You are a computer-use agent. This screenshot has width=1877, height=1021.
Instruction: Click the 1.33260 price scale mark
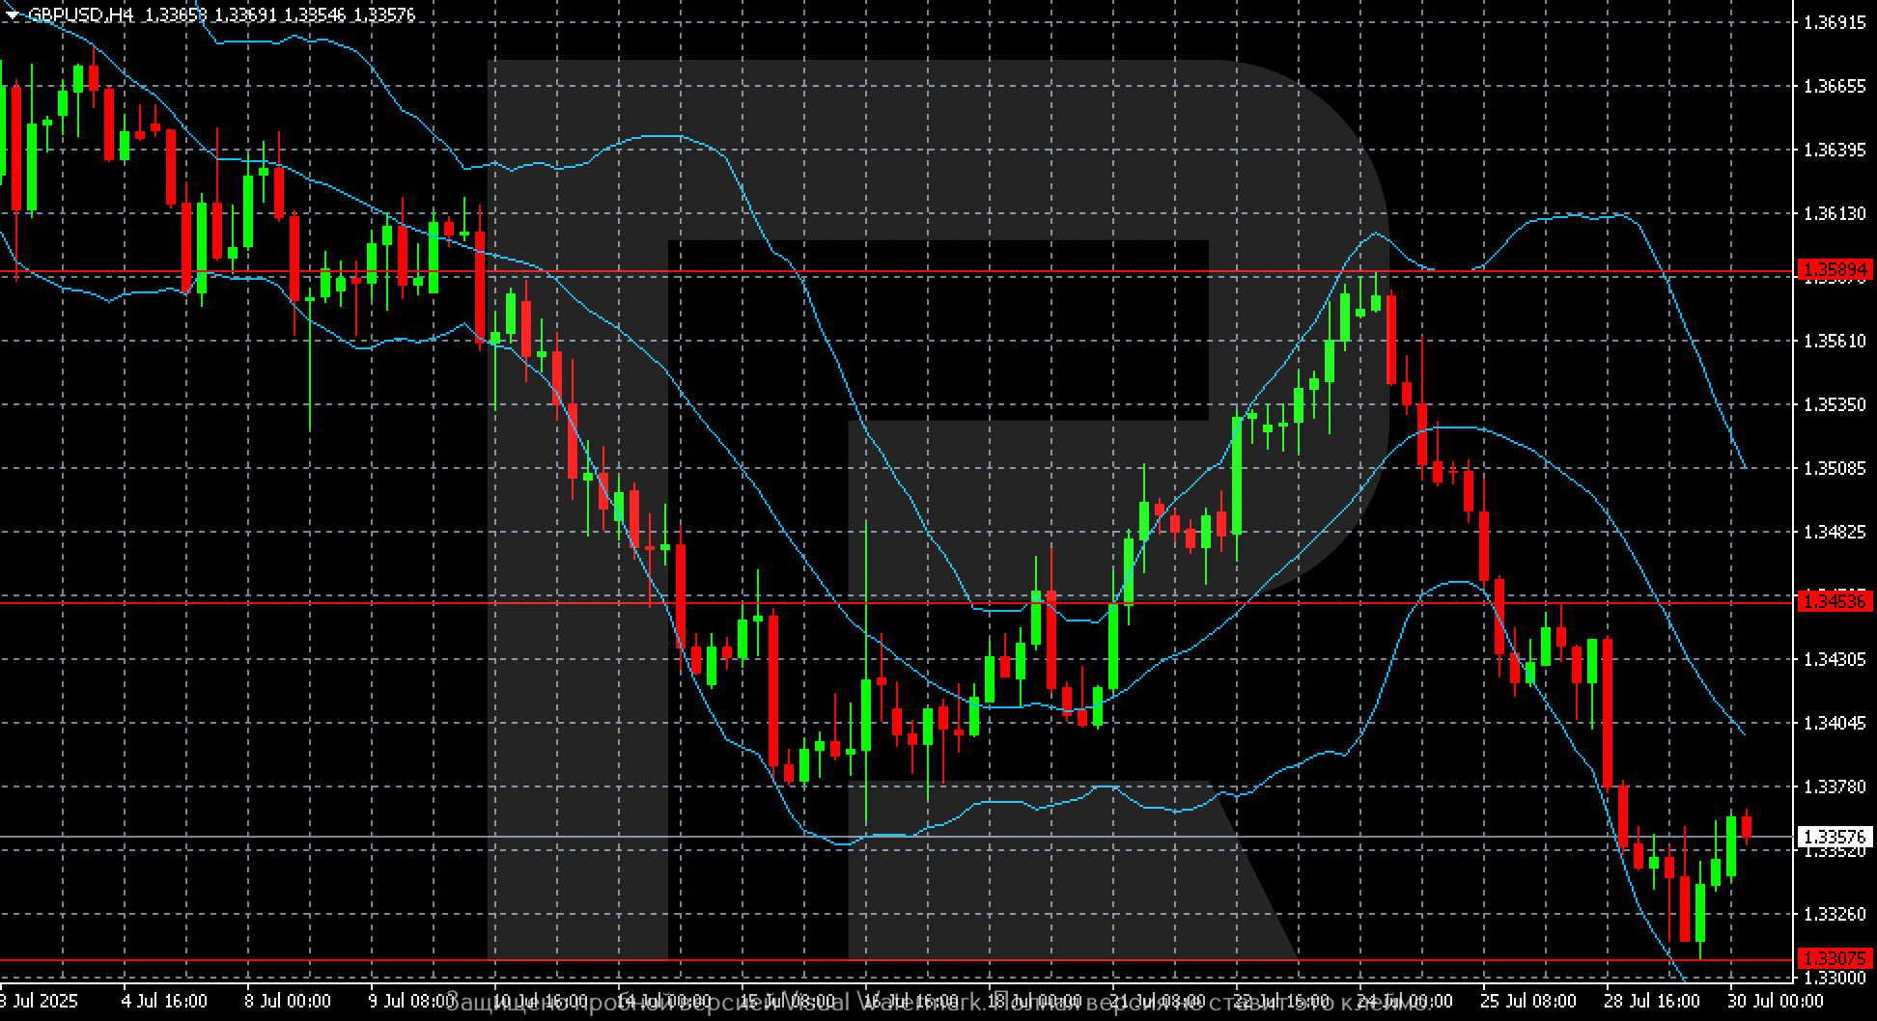1835,914
